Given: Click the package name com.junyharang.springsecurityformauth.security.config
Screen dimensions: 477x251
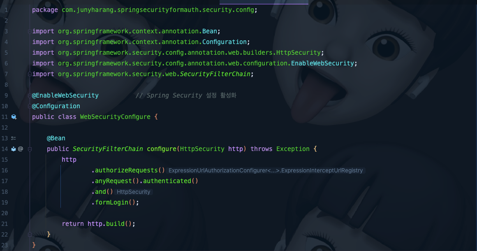Looking at the screenshot, I should pyautogui.click(x=158, y=10).
